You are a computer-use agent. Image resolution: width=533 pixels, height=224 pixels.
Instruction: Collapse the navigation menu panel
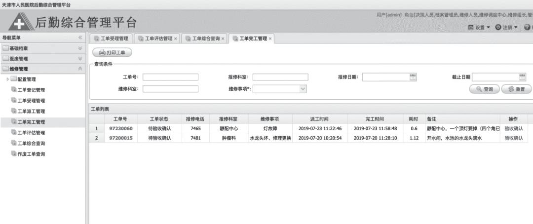coord(80,37)
